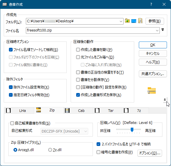Click the blue desktop folder icon

(x=134, y=21)
